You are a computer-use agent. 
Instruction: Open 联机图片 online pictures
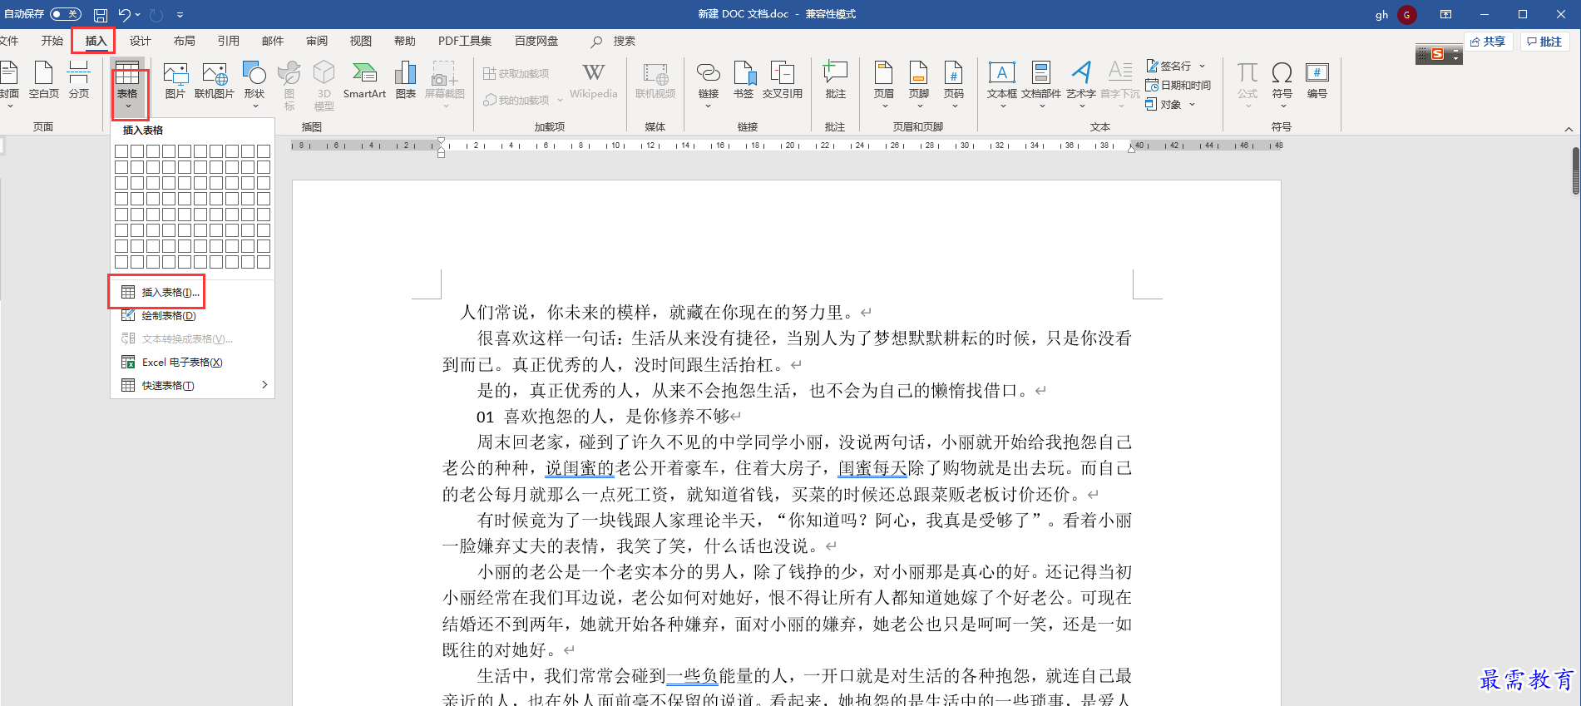pyautogui.click(x=215, y=81)
